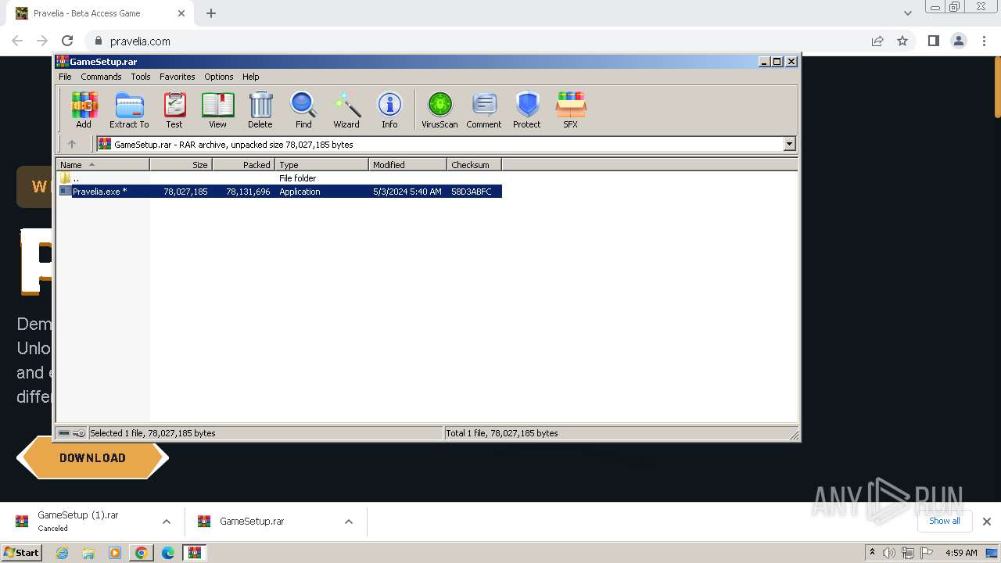1001x563 pixels.
Task: Click the Delete trash can icon
Action: coord(260,109)
